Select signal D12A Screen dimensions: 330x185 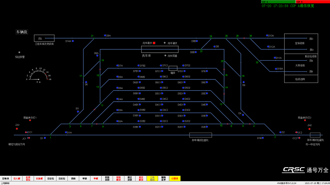point(268,47)
